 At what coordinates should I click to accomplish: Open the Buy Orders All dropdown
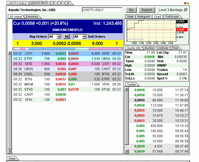pos(55,37)
